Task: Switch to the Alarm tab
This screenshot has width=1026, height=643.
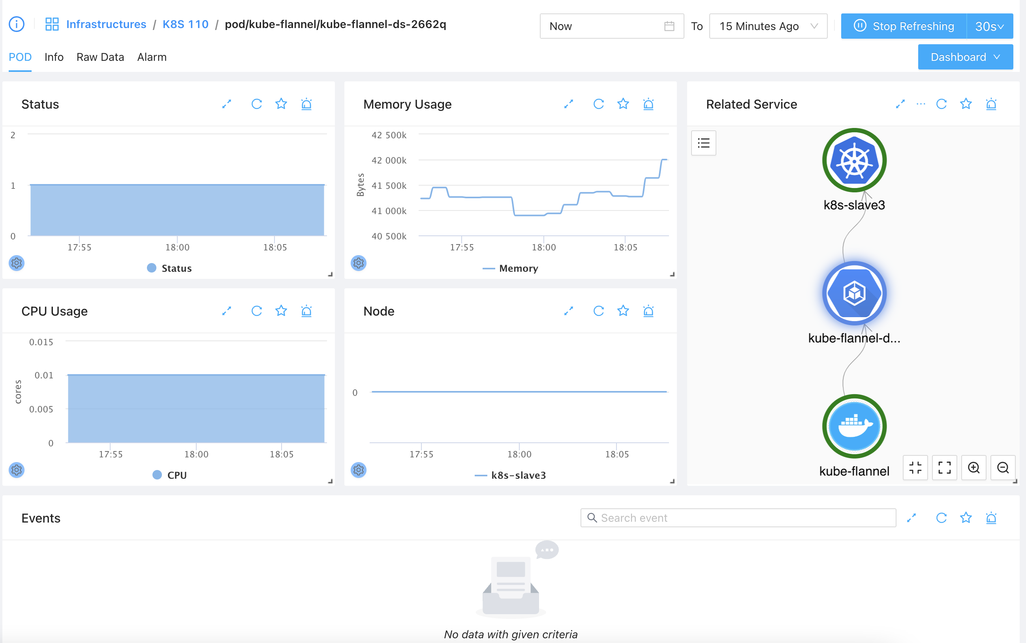Action: click(152, 57)
